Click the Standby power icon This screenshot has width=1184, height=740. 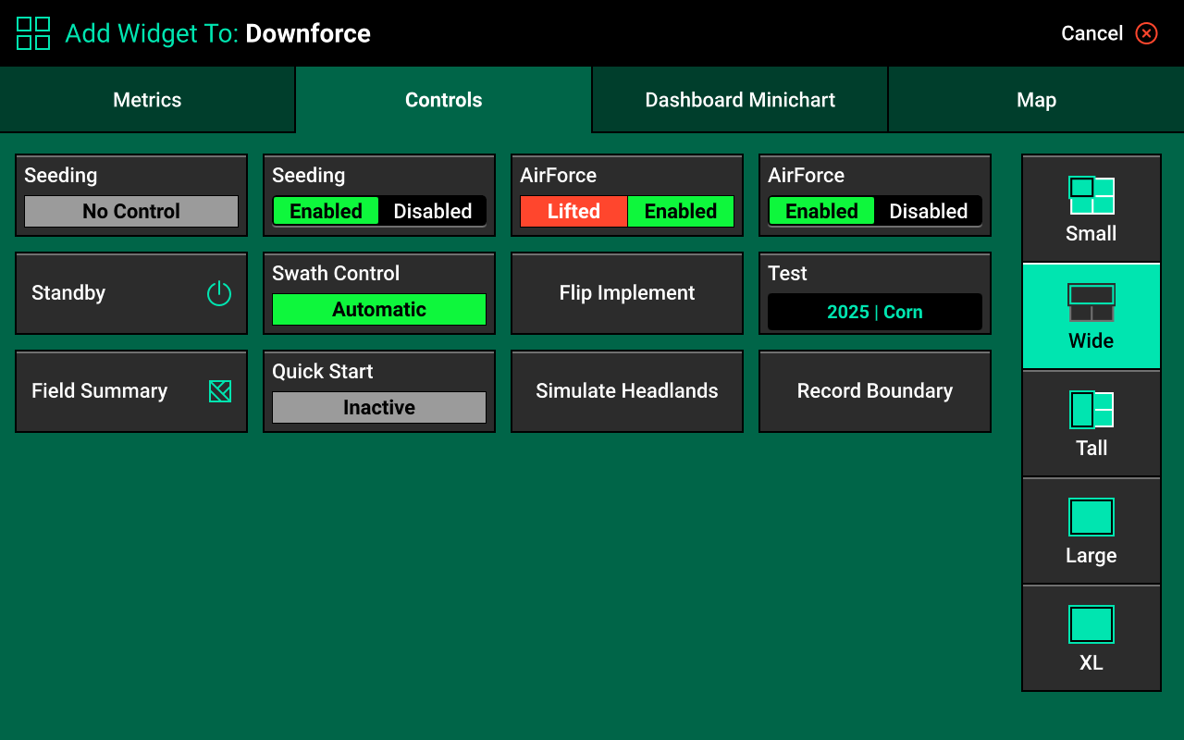pyautogui.click(x=219, y=293)
